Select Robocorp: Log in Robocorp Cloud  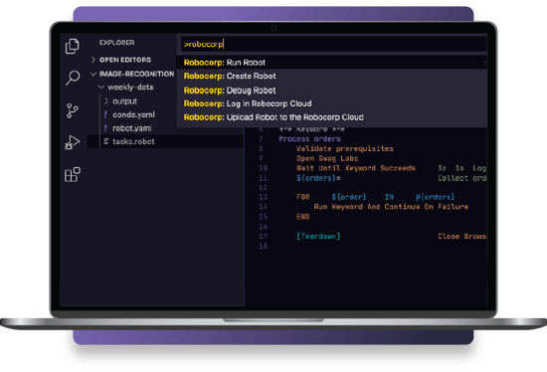(x=331, y=103)
